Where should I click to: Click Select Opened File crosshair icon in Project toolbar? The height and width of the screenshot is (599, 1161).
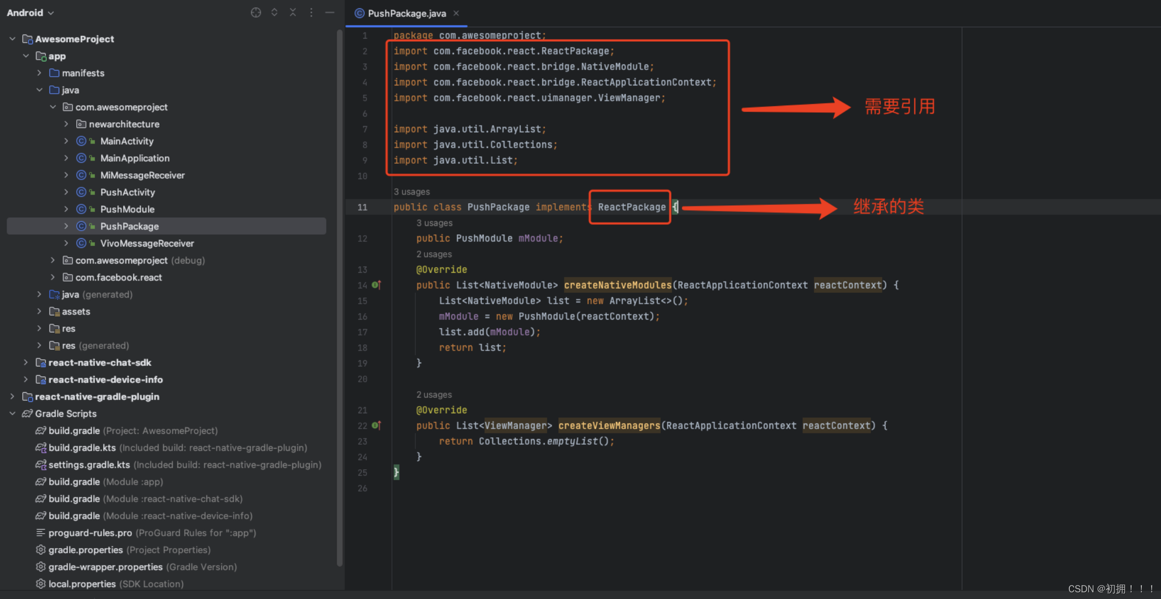256,12
